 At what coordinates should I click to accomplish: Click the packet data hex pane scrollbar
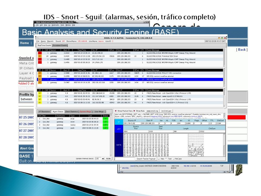coord(224,145)
